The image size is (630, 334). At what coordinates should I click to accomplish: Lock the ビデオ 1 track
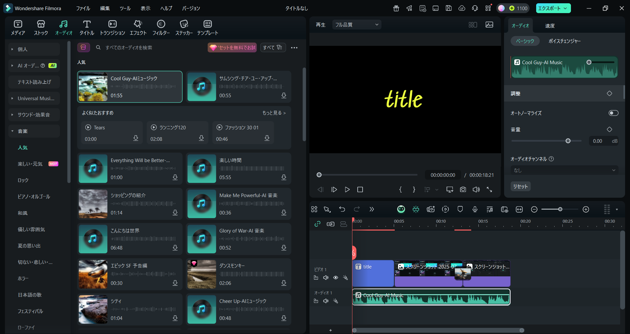pos(316,278)
